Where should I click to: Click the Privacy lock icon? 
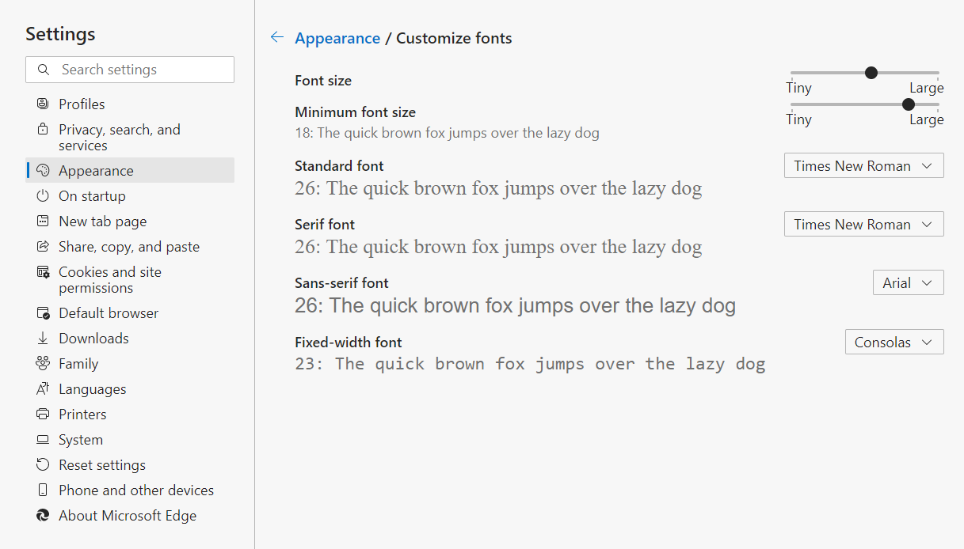pyautogui.click(x=43, y=129)
